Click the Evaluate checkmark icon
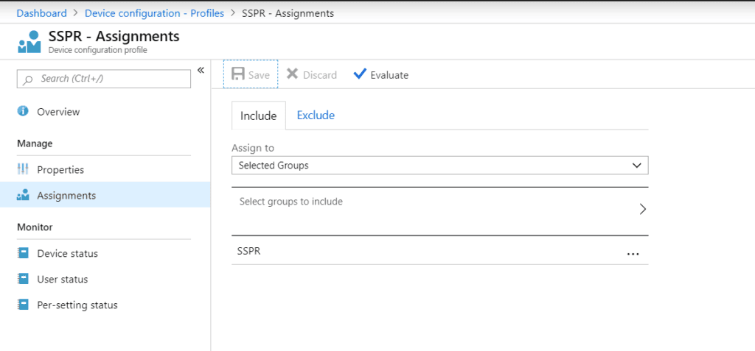 360,74
